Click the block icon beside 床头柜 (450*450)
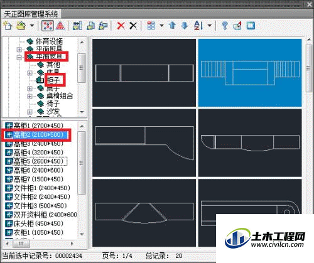Image resolution: width=314 pixels, height=263 pixels. click(9, 223)
